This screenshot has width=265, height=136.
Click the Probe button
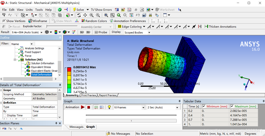point(101,32)
